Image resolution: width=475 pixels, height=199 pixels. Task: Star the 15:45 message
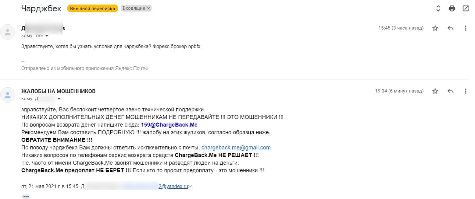click(435, 28)
